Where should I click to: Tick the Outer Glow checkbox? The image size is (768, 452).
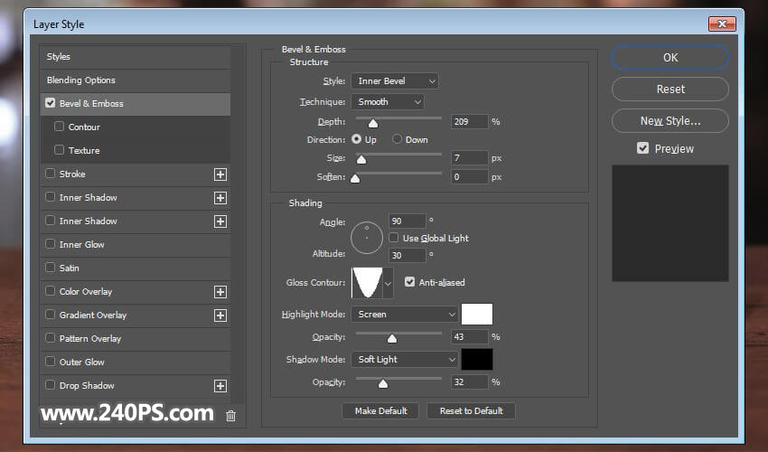point(50,362)
